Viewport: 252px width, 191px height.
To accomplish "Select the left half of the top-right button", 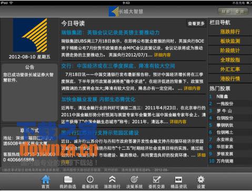I will [226, 12].
